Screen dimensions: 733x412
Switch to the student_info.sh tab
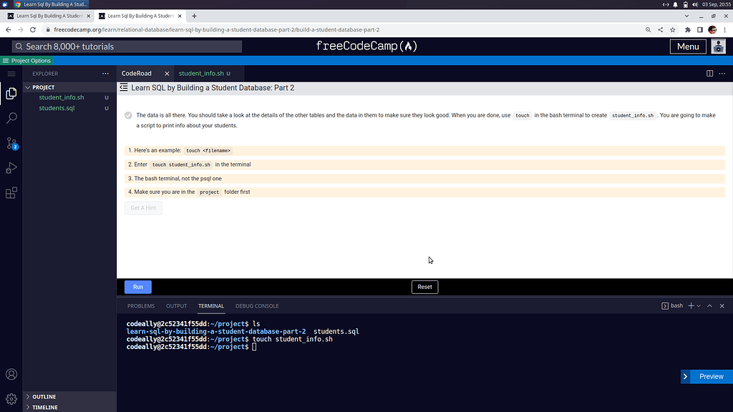pyautogui.click(x=201, y=73)
